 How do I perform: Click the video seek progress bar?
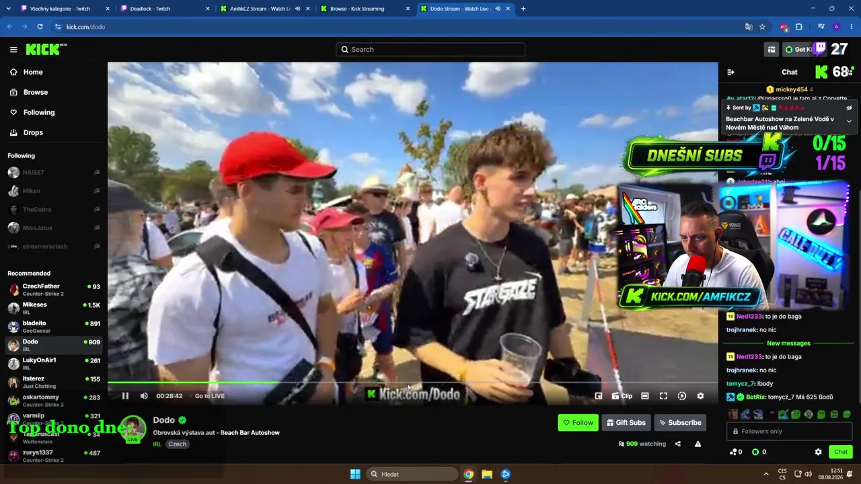coord(412,382)
